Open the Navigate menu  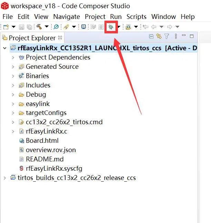pos(67,17)
